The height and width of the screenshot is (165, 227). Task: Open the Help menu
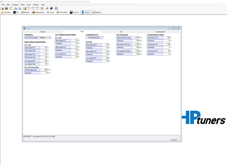43,5
